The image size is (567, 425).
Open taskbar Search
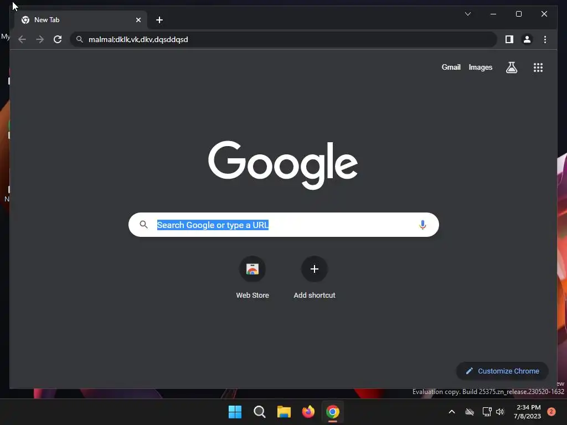point(259,412)
